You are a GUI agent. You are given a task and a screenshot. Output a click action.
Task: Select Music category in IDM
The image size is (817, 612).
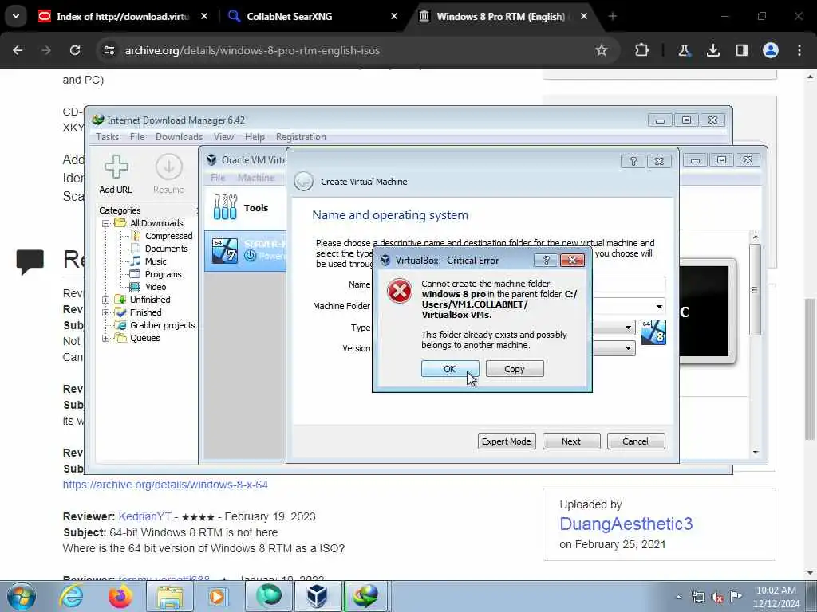coord(156,261)
